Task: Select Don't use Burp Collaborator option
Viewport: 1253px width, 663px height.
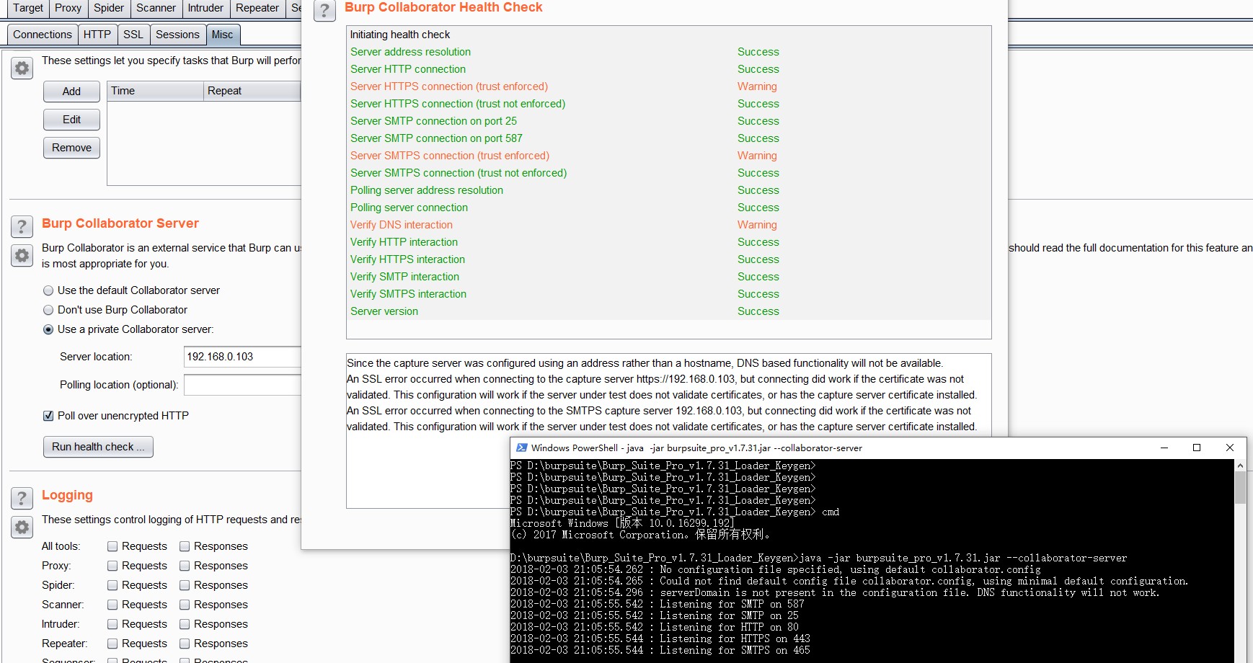Action: (x=48, y=310)
